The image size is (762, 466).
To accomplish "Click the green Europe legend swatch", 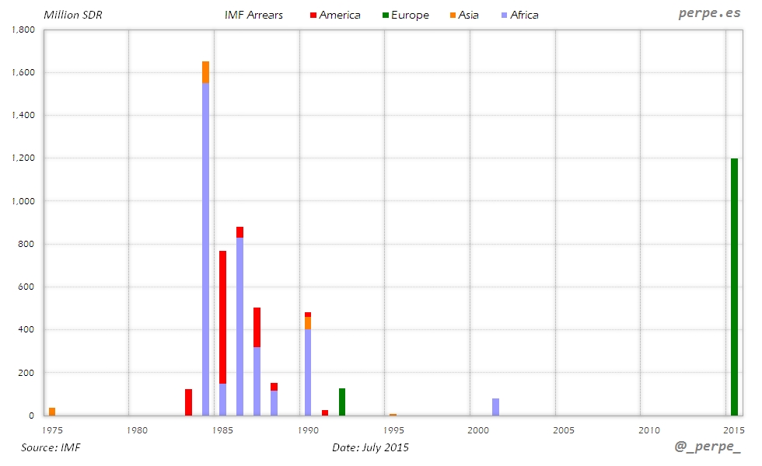I will (384, 16).
